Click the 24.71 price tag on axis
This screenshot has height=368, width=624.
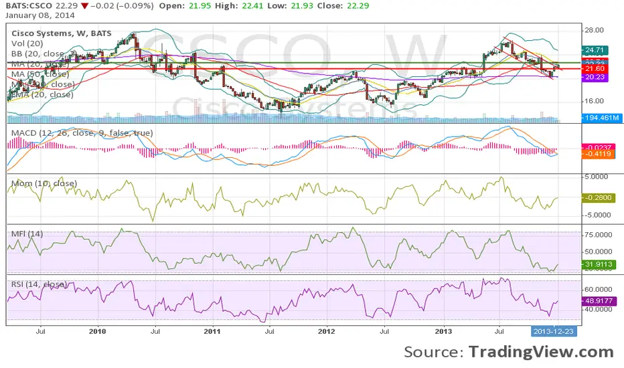click(595, 50)
